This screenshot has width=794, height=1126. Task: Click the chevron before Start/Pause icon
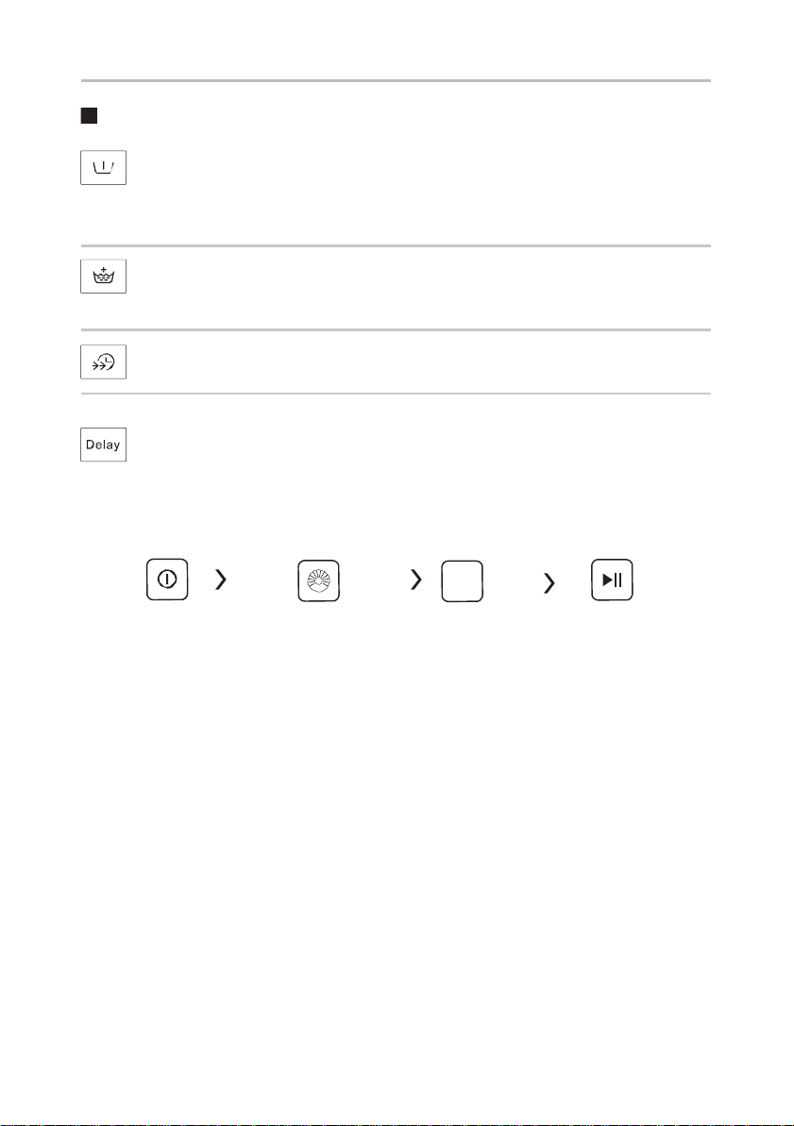point(549,582)
